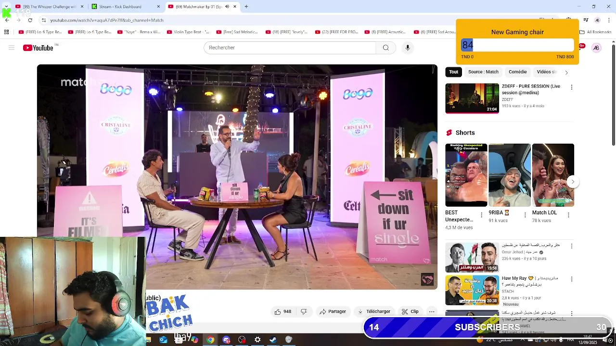Open Steam from the taskbar

(273, 340)
